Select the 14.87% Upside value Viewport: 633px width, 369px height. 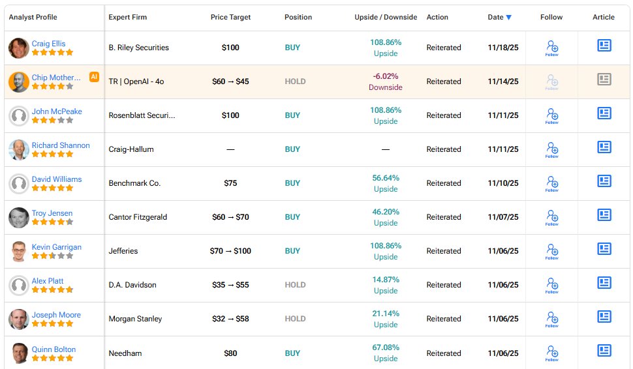tap(386, 285)
